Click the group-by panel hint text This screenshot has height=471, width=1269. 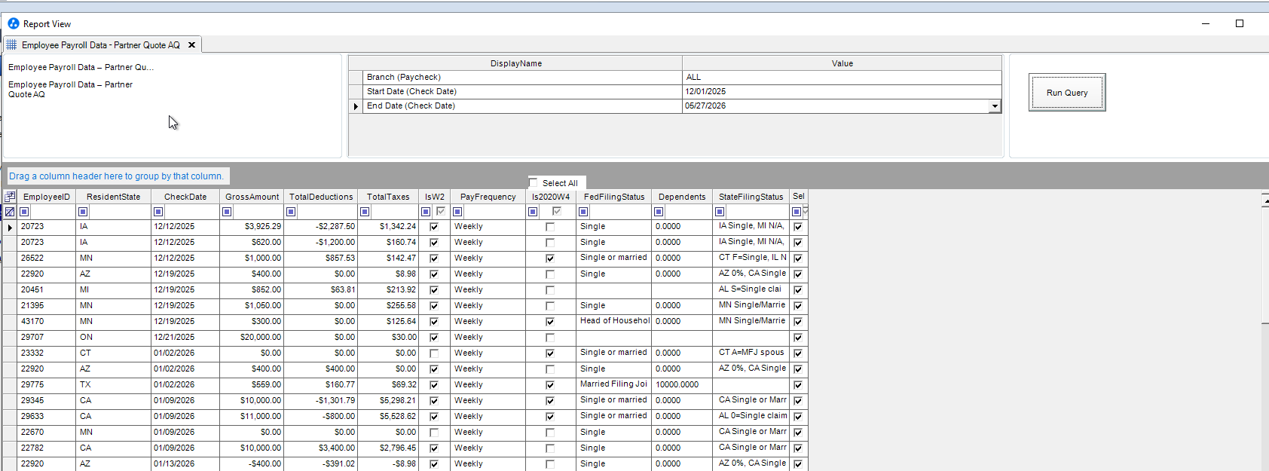[117, 176]
